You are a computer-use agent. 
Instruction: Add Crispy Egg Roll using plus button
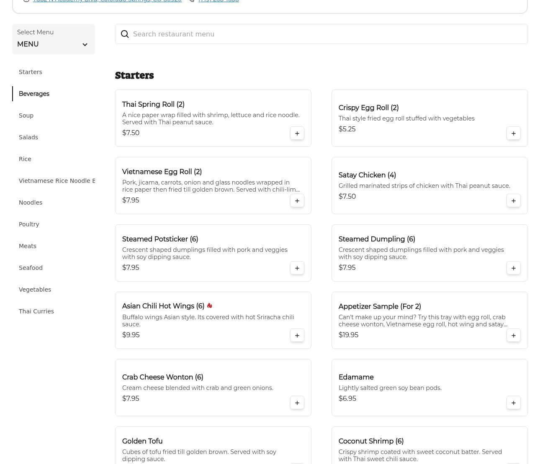pyautogui.click(x=513, y=133)
